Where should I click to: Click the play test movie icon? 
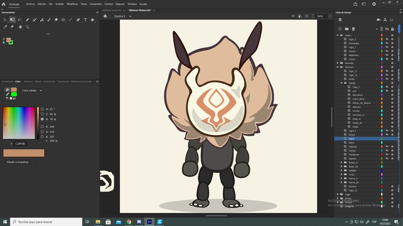click(374, 4)
